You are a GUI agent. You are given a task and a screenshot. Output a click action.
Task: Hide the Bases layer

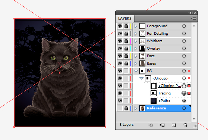pyautogui.click(x=120, y=63)
